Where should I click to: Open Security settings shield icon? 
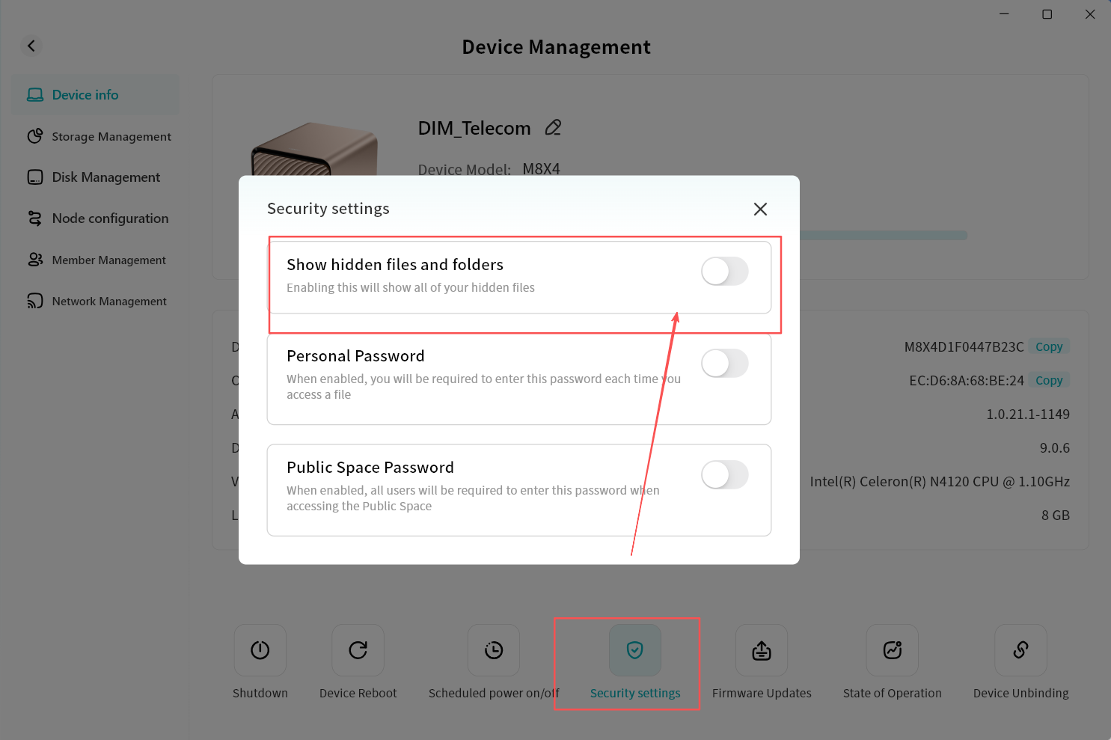click(x=634, y=650)
